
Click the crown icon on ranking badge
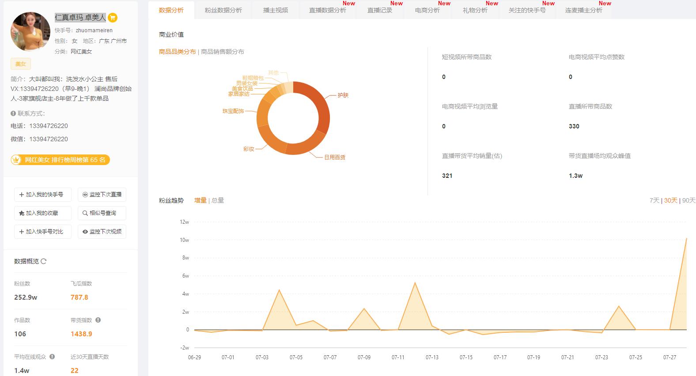(x=17, y=160)
